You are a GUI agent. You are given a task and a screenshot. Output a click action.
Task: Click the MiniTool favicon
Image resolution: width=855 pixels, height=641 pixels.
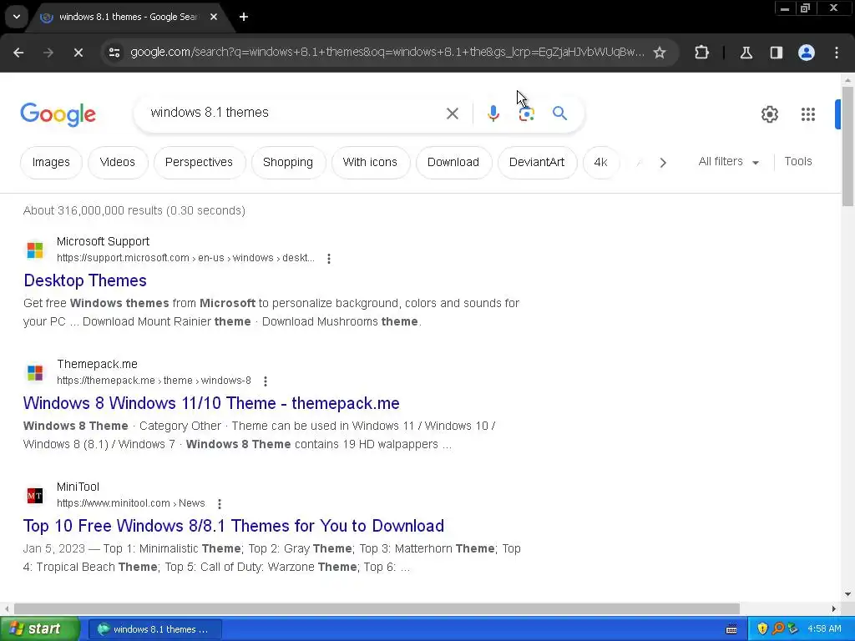tap(35, 496)
